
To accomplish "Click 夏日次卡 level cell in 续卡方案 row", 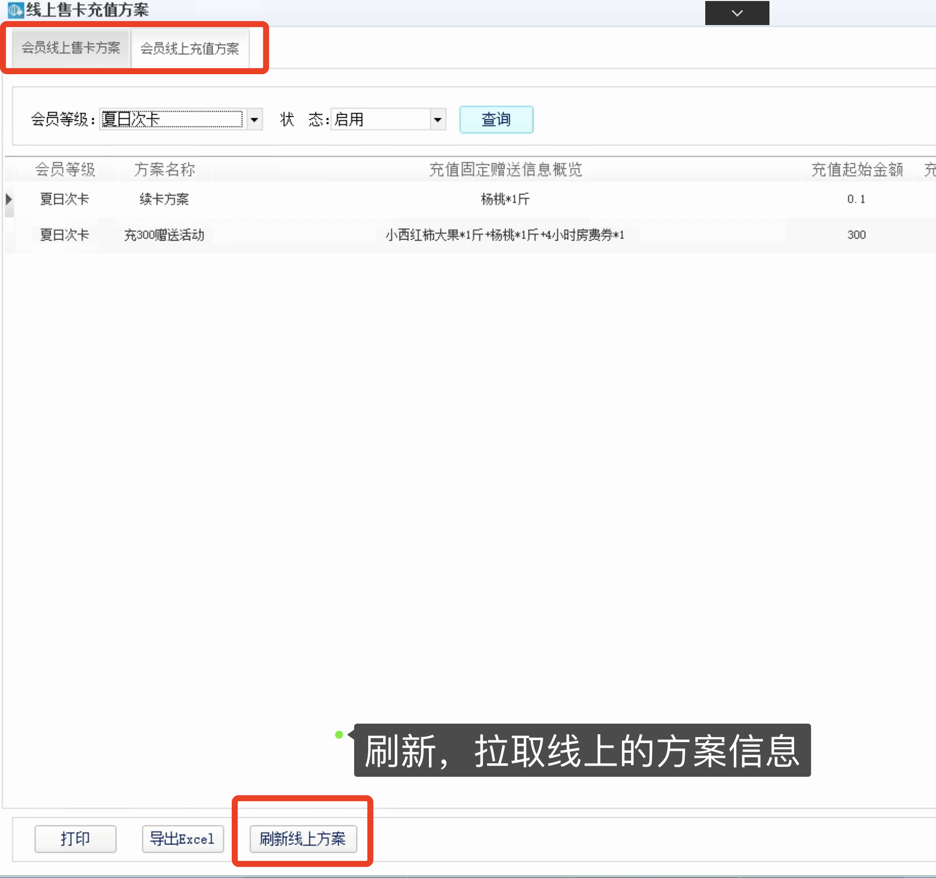I will [65, 199].
